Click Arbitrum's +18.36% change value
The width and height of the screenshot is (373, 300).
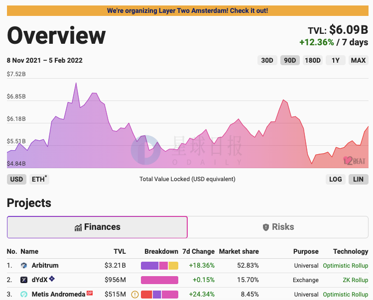202,266
